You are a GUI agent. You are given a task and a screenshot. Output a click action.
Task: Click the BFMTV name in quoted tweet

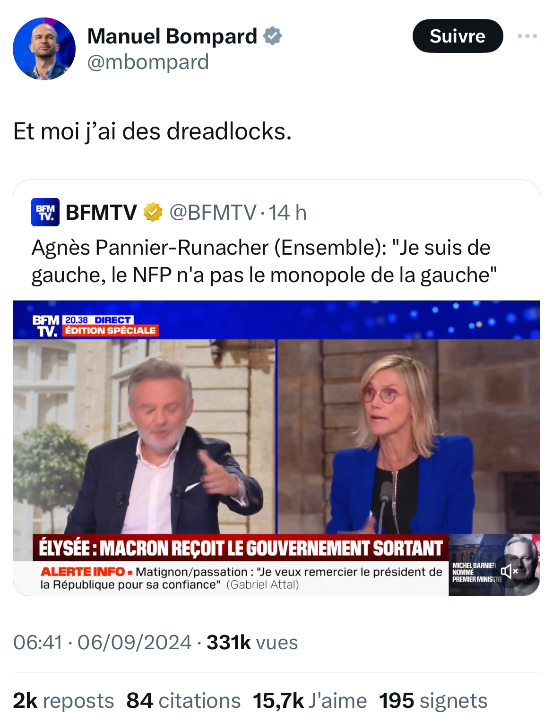click(x=101, y=212)
